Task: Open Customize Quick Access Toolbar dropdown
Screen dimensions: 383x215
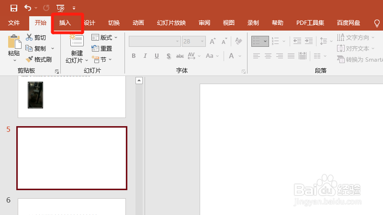Action: pyautogui.click(x=74, y=8)
